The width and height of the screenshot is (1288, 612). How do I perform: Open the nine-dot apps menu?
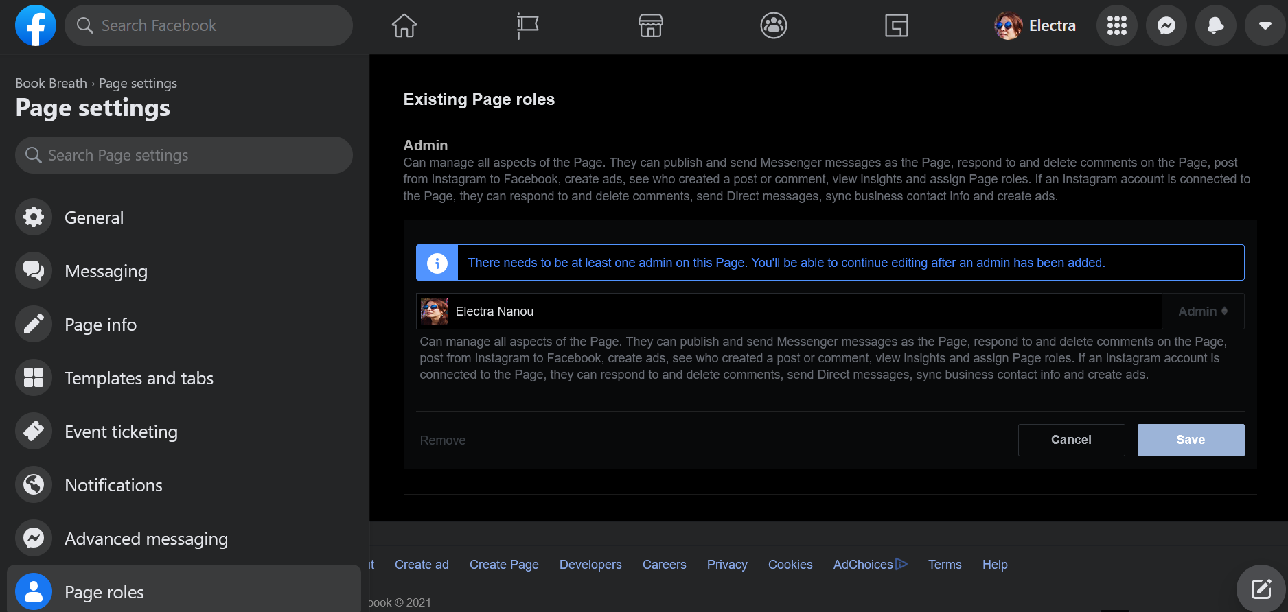(1116, 26)
